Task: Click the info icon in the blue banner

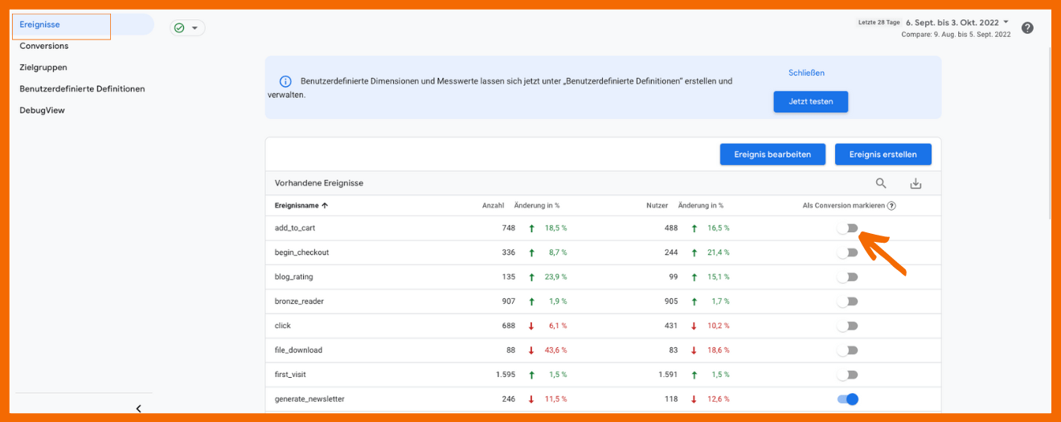Action: (x=285, y=81)
